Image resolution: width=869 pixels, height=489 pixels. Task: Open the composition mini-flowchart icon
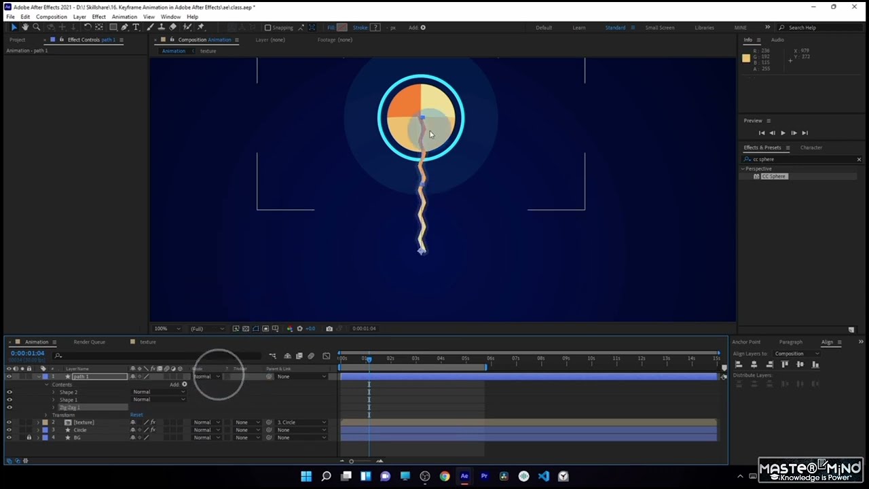coord(272,356)
